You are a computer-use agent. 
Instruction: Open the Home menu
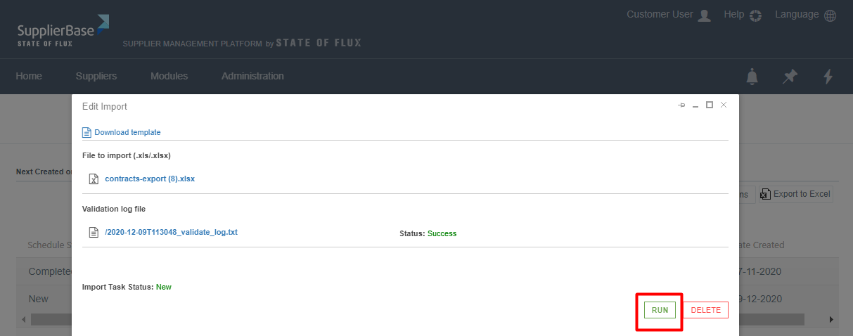click(x=29, y=76)
